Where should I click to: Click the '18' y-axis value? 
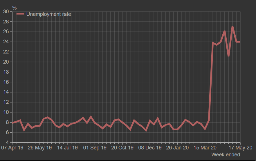(6, 72)
